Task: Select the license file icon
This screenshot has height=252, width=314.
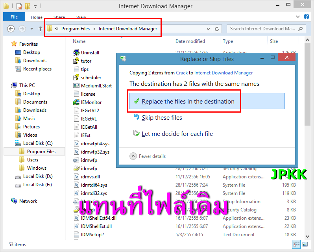Action: [x=76, y=94]
